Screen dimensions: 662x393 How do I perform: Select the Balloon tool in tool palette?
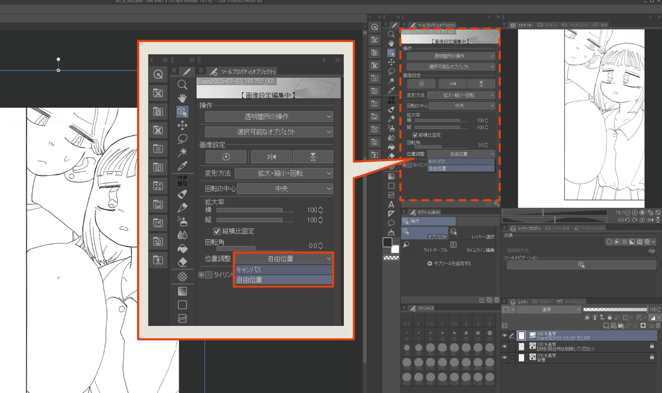(x=391, y=223)
